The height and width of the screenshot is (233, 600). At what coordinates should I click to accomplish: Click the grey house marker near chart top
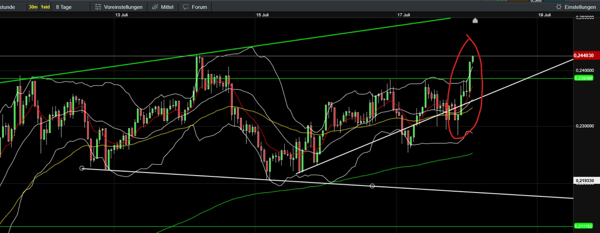coord(475,21)
